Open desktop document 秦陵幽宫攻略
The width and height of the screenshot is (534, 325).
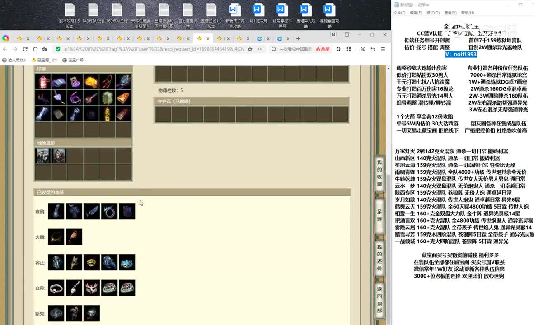coord(330,15)
